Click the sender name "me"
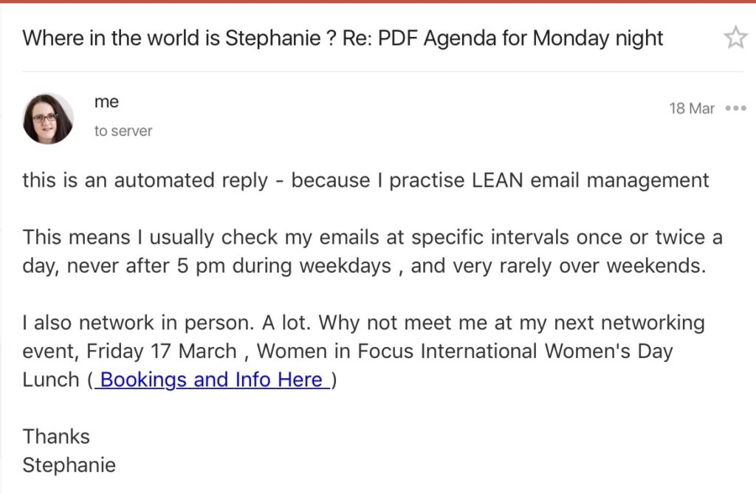Viewport: 756px width, 494px height. tap(106, 102)
